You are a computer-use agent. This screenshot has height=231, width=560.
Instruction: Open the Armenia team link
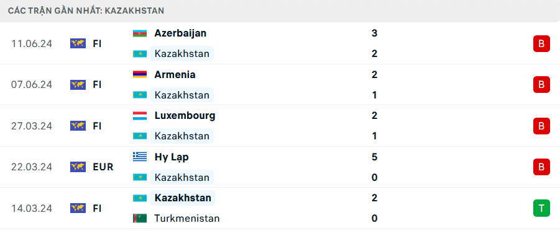point(175,74)
